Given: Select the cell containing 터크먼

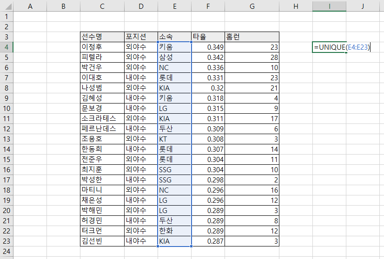Looking at the screenshot, I should [x=102, y=231].
